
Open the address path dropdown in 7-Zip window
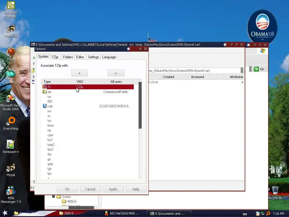click(x=242, y=70)
